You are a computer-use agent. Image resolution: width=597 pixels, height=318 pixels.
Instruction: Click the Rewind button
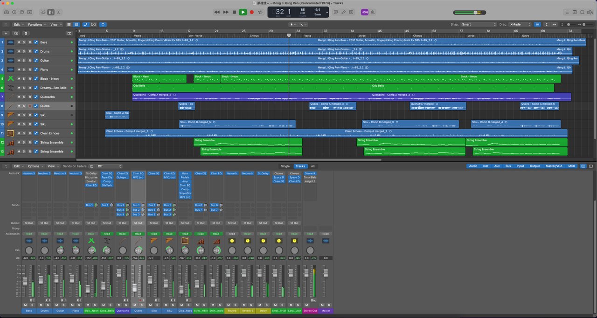[x=217, y=12]
